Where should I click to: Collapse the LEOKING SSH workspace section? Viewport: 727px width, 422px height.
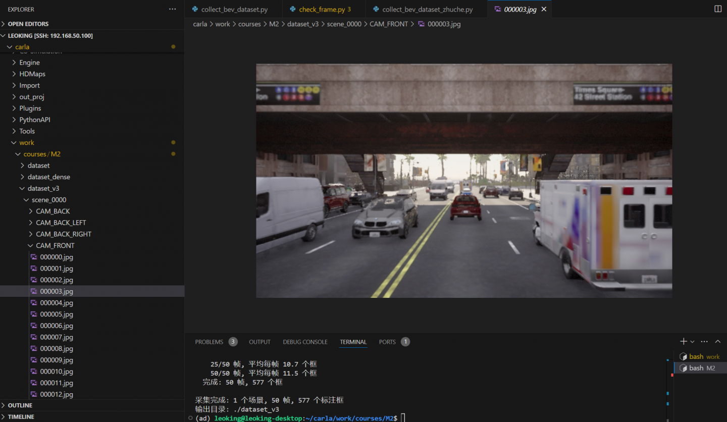click(92, 35)
